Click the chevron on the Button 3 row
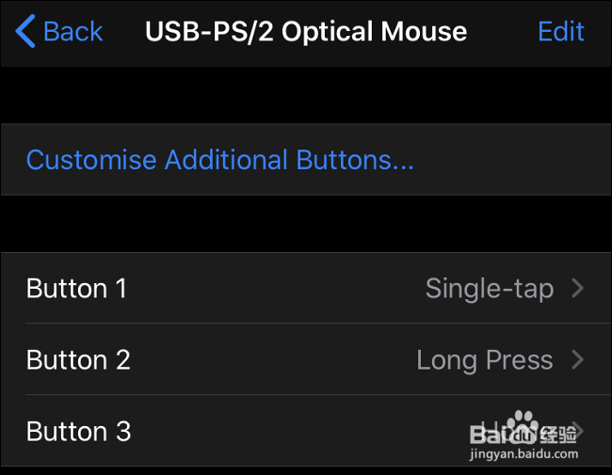Viewport: 612px width, 475px height. 578,431
